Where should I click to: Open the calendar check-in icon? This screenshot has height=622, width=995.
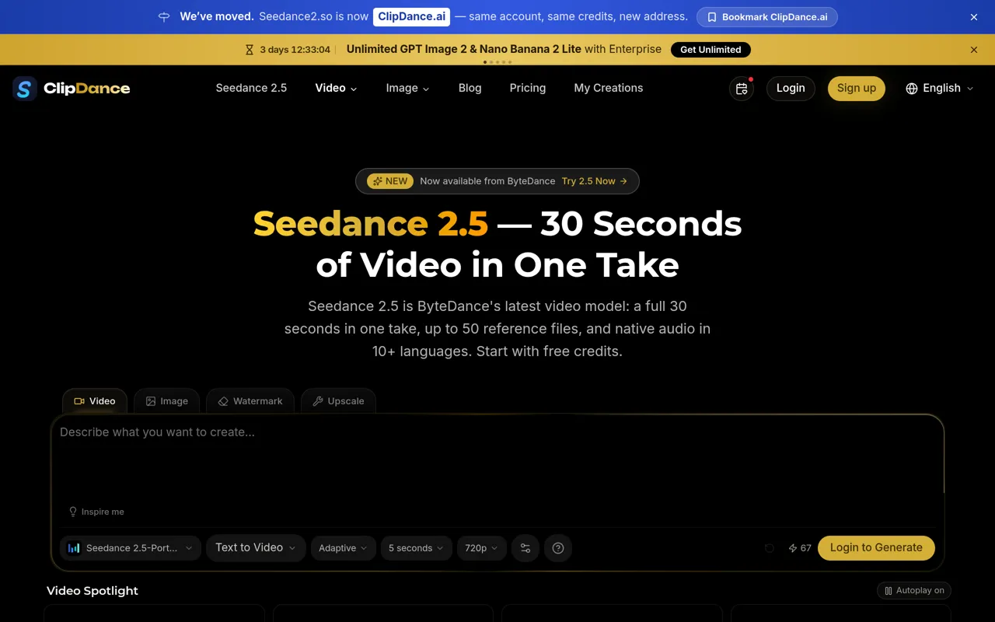tap(742, 89)
